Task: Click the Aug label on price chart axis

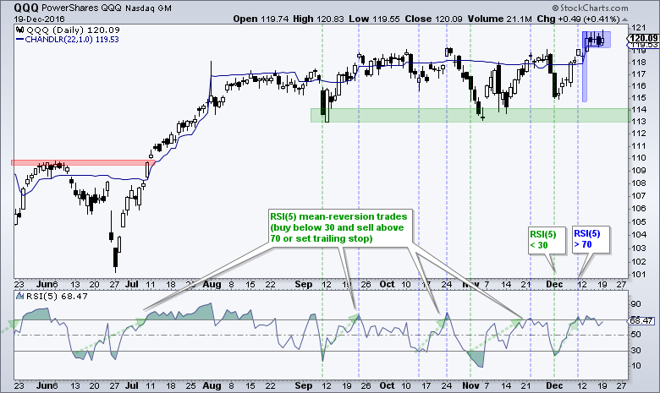Action: tap(212, 284)
